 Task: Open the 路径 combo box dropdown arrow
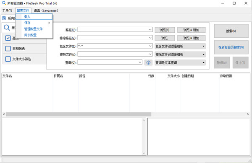click(x=150, y=30)
